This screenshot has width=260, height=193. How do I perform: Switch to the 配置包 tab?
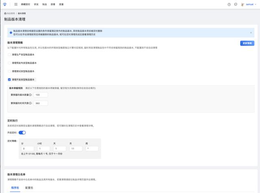29,188
